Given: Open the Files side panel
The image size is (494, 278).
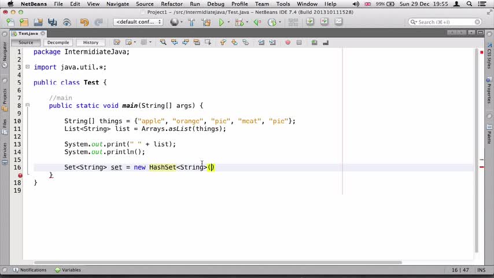Looking at the screenshot, I should coord(5,127).
